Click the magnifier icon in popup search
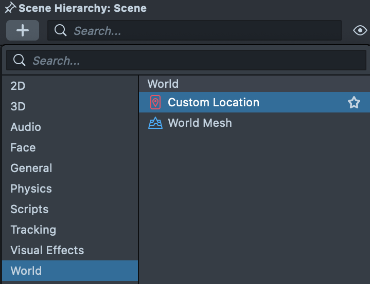Image resolution: width=370 pixels, height=284 pixels. (x=20, y=61)
